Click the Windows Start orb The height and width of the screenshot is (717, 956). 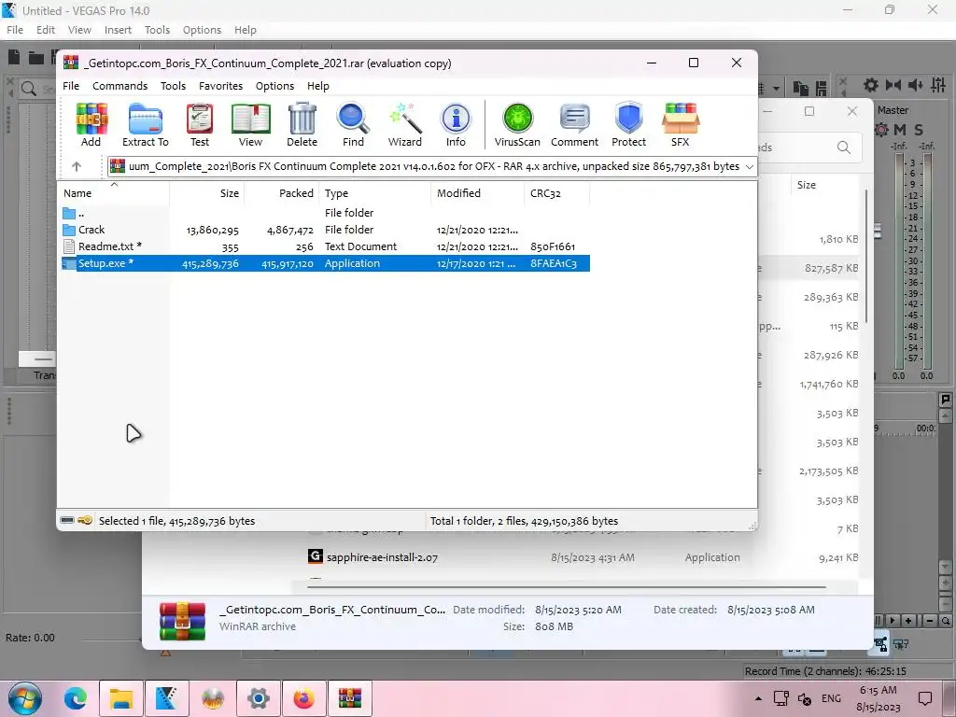[25, 698]
